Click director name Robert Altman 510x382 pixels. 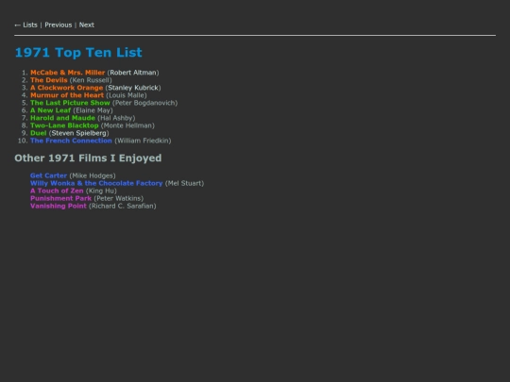(x=133, y=73)
